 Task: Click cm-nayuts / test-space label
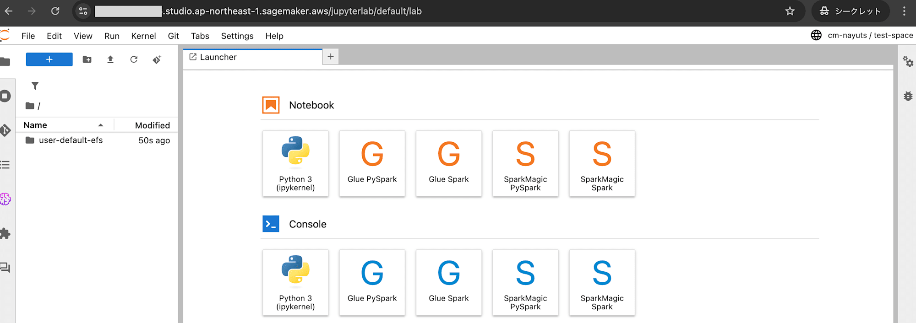[x=870, y=35]
